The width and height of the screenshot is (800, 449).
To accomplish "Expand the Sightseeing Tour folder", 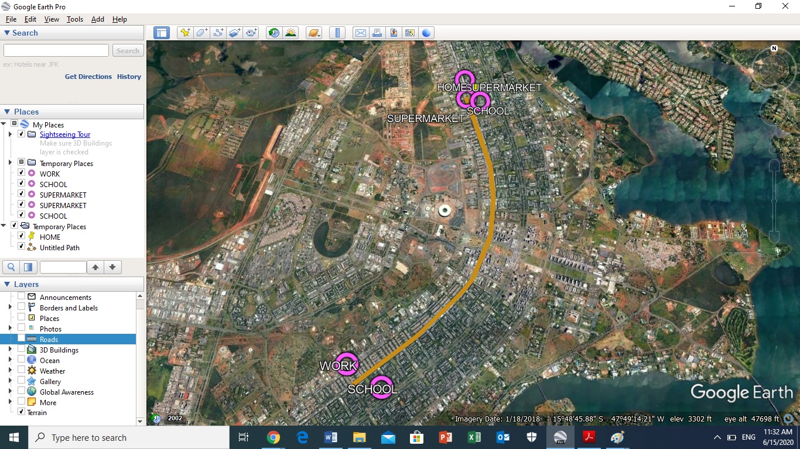I will [x=10, y=134].
